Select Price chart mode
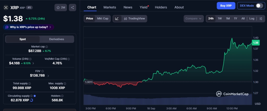 click(x=90, y=19)
